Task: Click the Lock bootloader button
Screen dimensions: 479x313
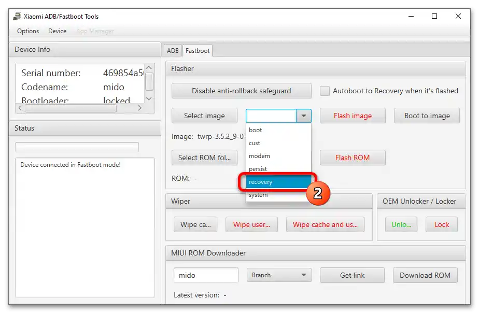Action: click(442, 224)
